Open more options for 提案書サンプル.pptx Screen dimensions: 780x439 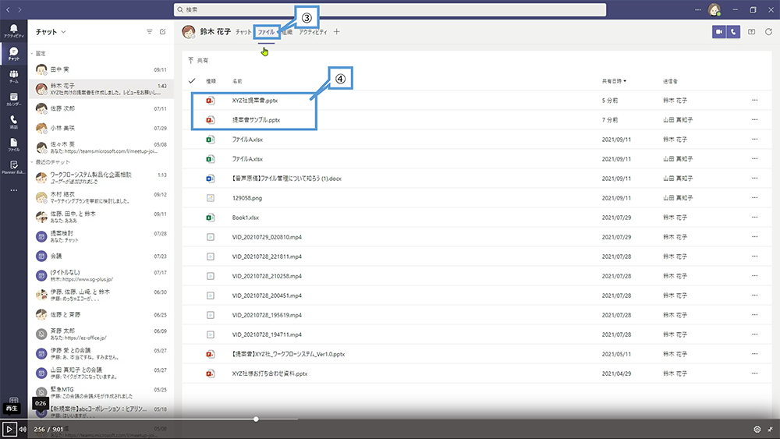point(754,119)
